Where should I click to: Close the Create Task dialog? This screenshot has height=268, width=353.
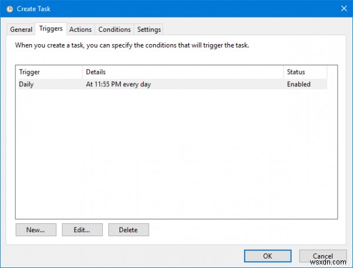click(343, 8)
